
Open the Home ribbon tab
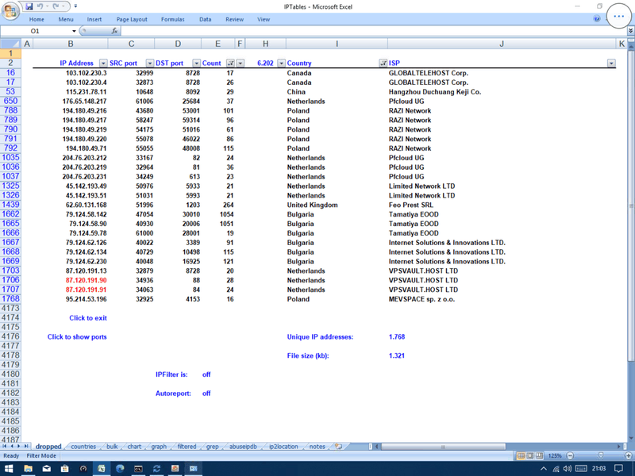pos(37,19)
